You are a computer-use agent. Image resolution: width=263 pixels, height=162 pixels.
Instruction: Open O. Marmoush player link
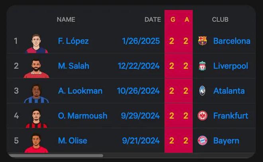(x=82, y=116)
